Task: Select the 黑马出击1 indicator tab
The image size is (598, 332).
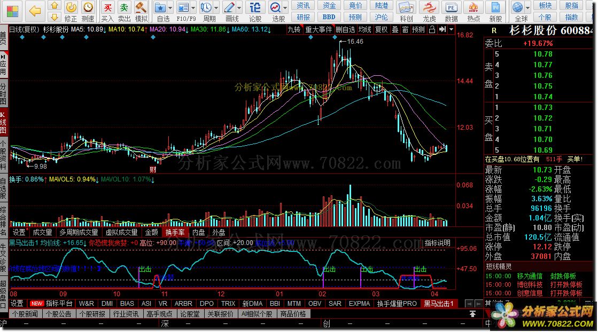Action: pyautogui.click(x=439, y=304)
